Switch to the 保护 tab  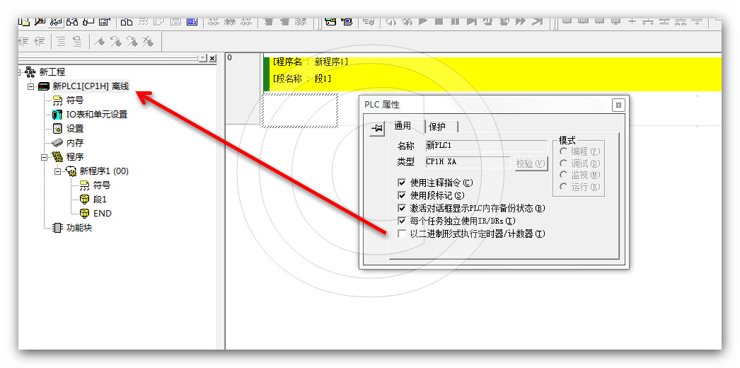(437, 127)
